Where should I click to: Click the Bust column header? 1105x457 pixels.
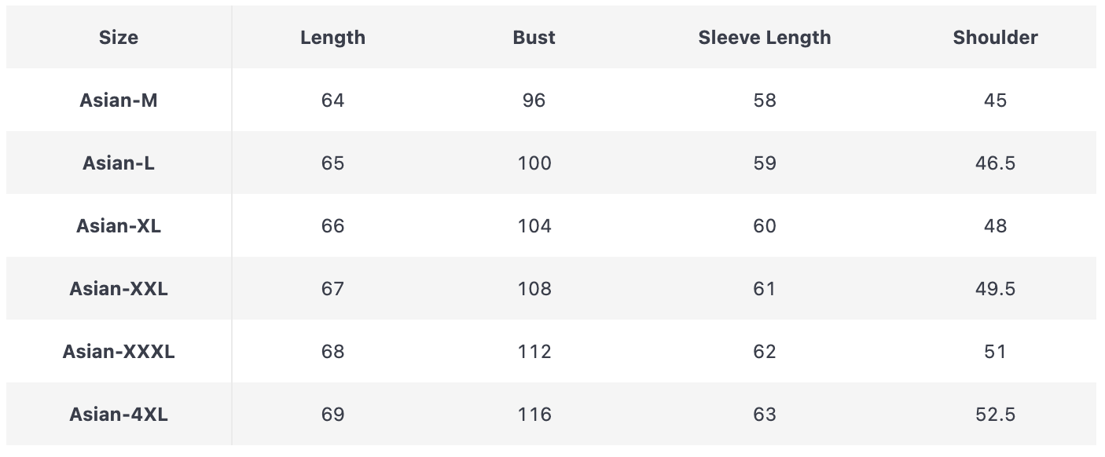pos(534,38)
